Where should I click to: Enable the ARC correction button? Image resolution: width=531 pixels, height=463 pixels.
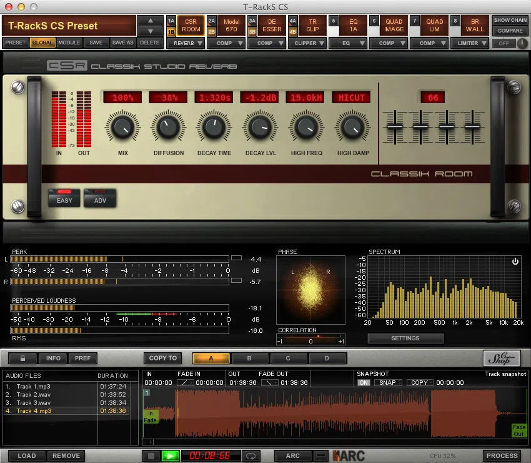point(292,456)
